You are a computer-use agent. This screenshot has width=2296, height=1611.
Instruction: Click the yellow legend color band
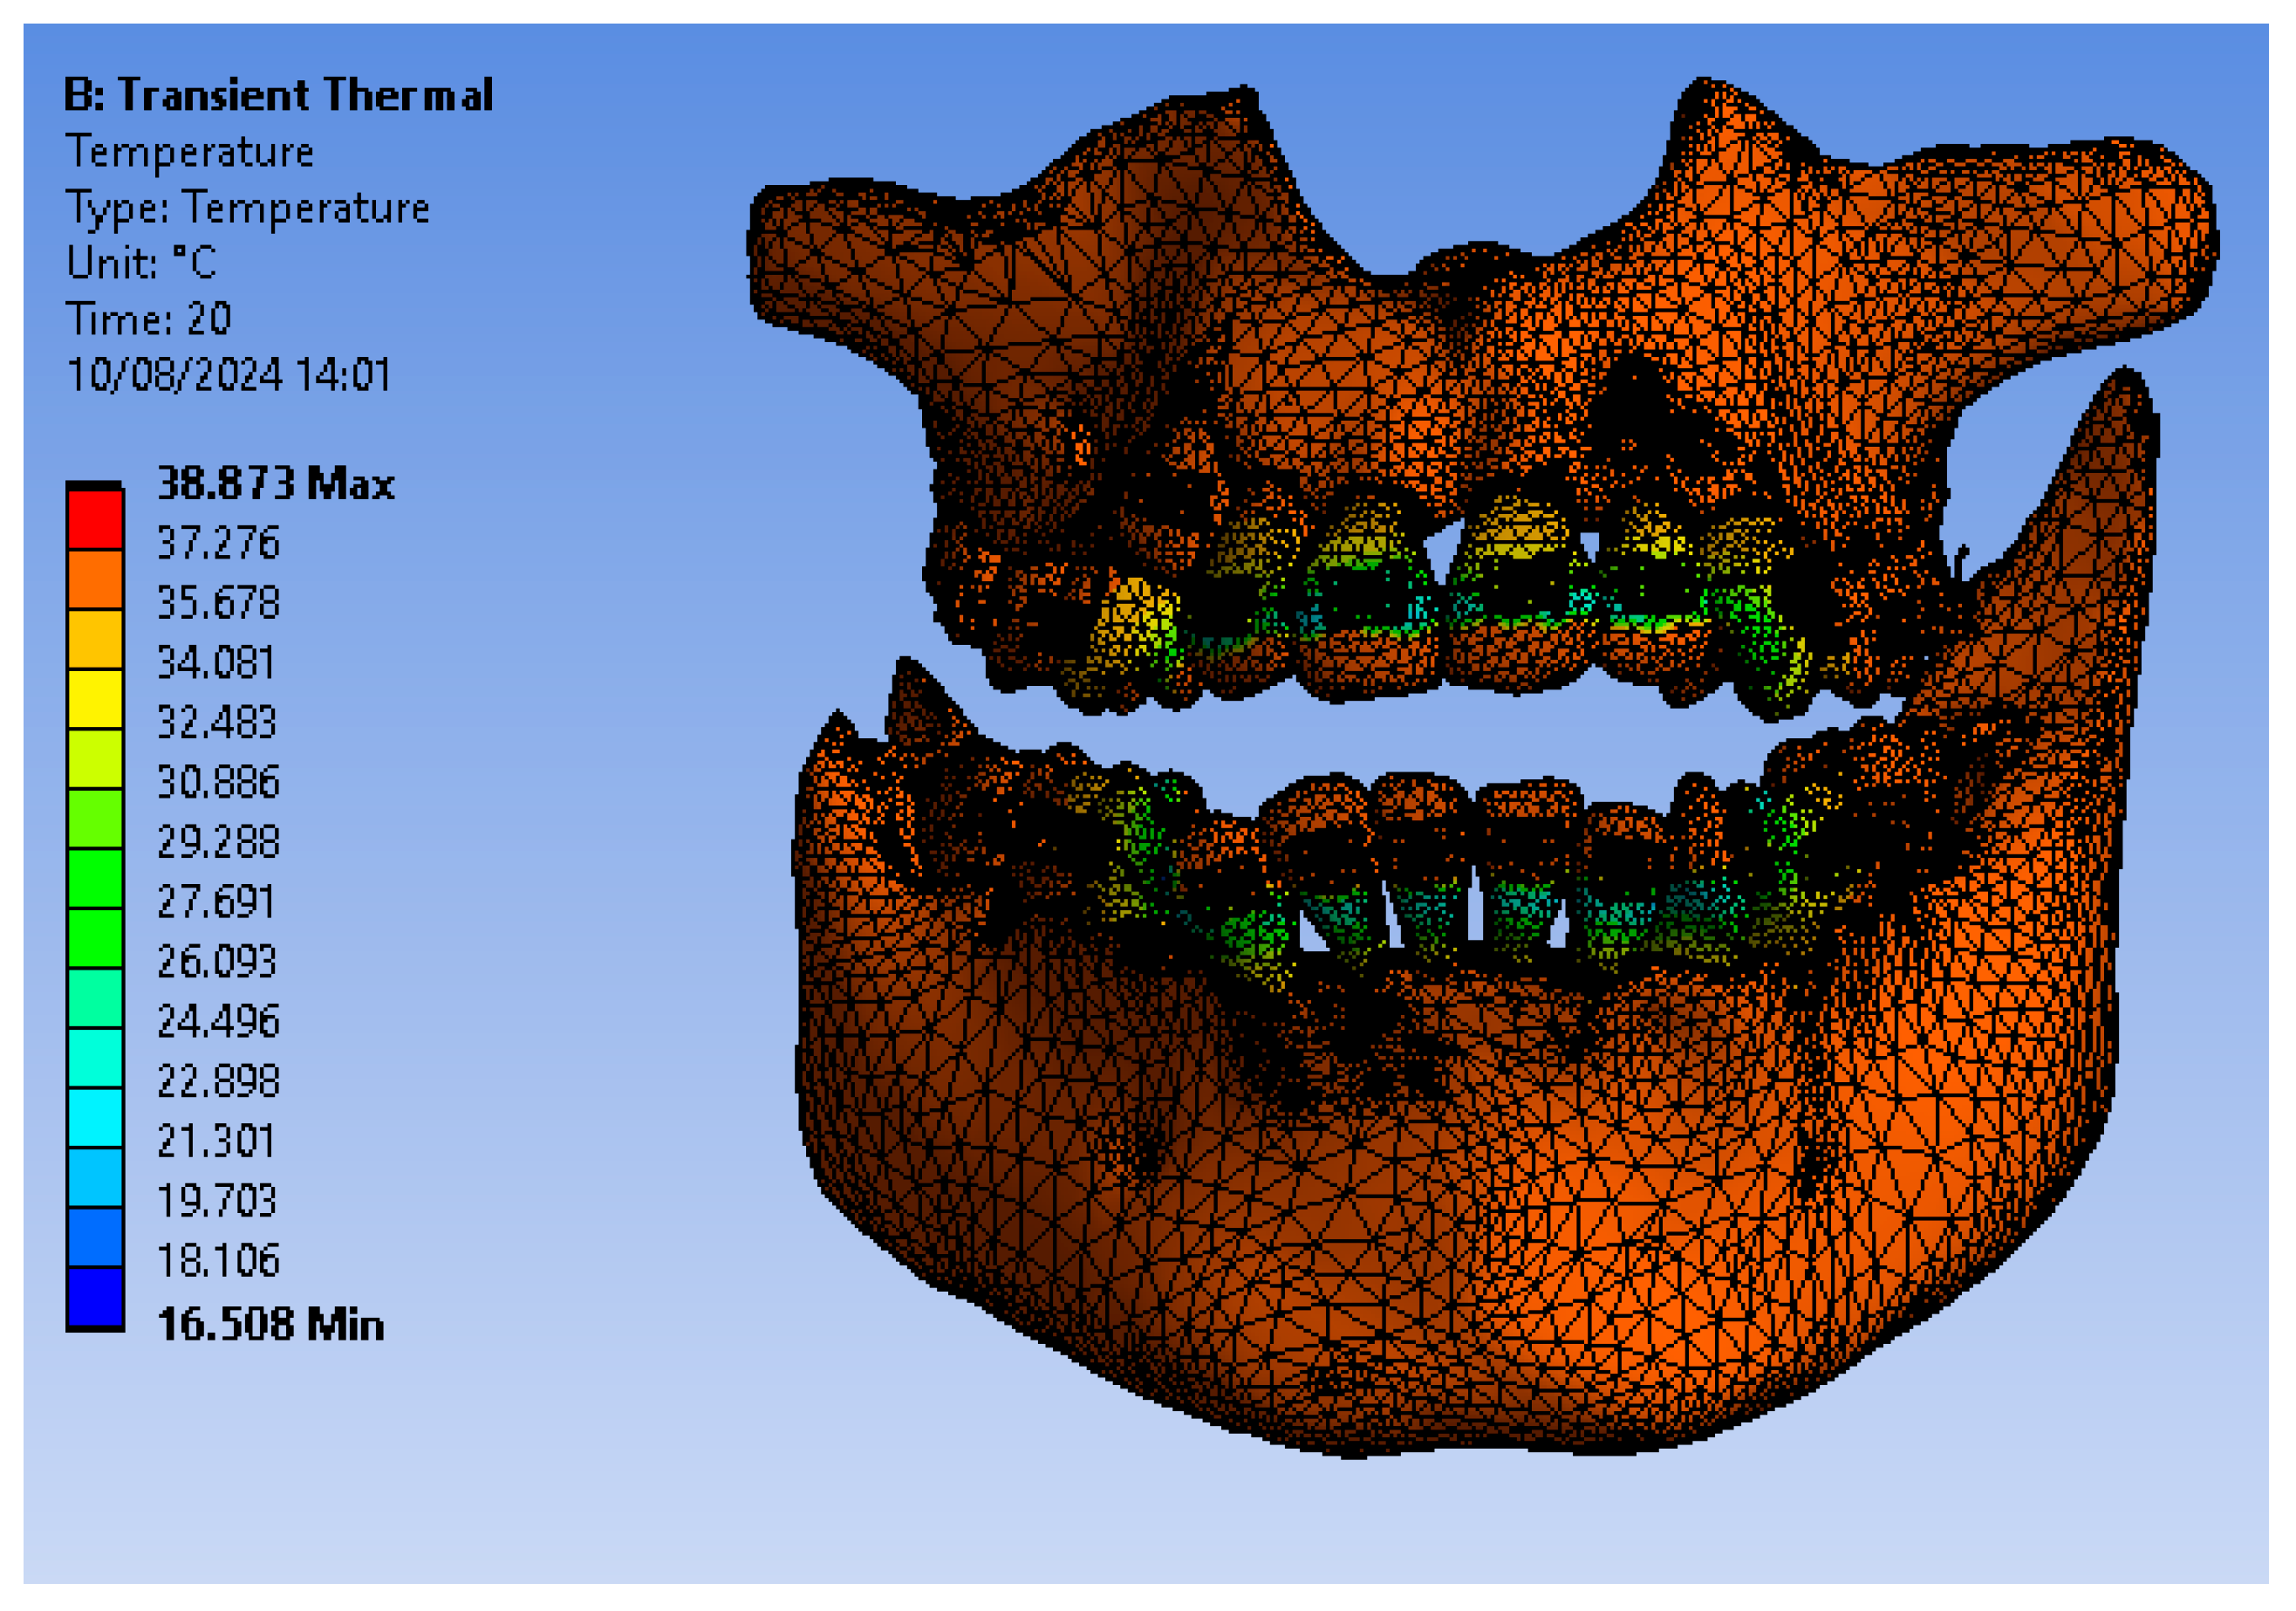point(95,698)
